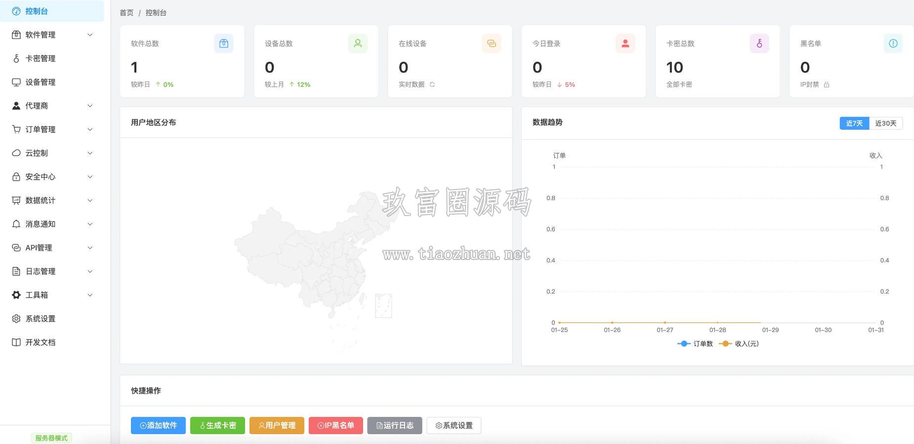
Task: Click the 消息通知 bell icon
Action: coord(16,224)
